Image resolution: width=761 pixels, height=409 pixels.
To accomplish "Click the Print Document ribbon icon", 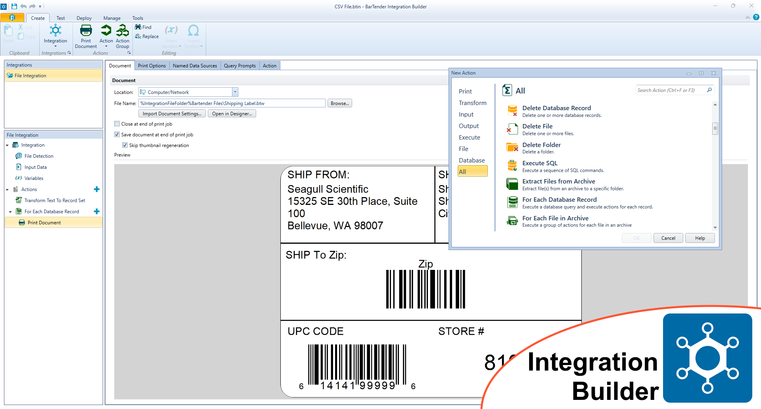I will 86,31.
